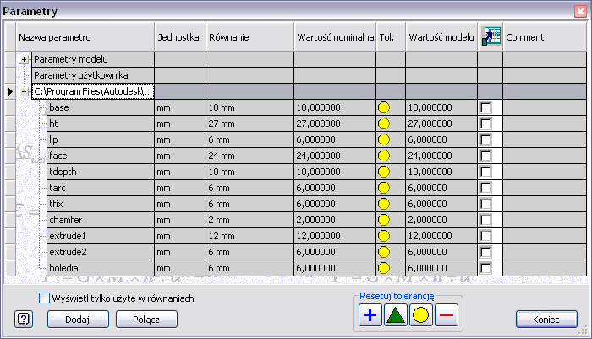The image size is (592, 339).
Task: Check the export checkbox for base
Action: point(485,107)
